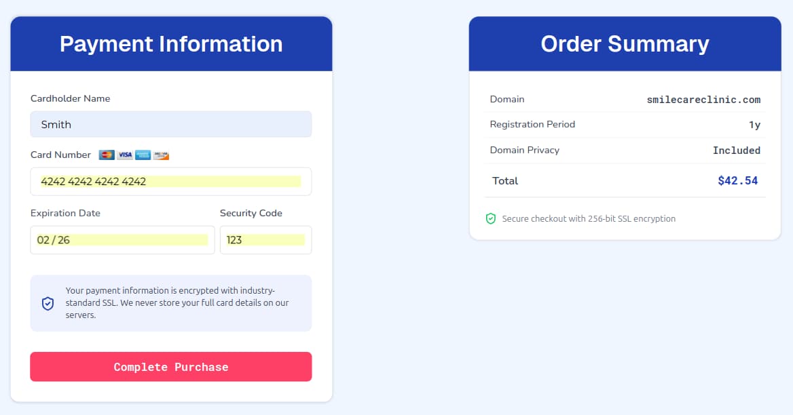Screen dimensions: 793x415
Task: Click the Complete Purchase button
Action: tap(170, 366)
